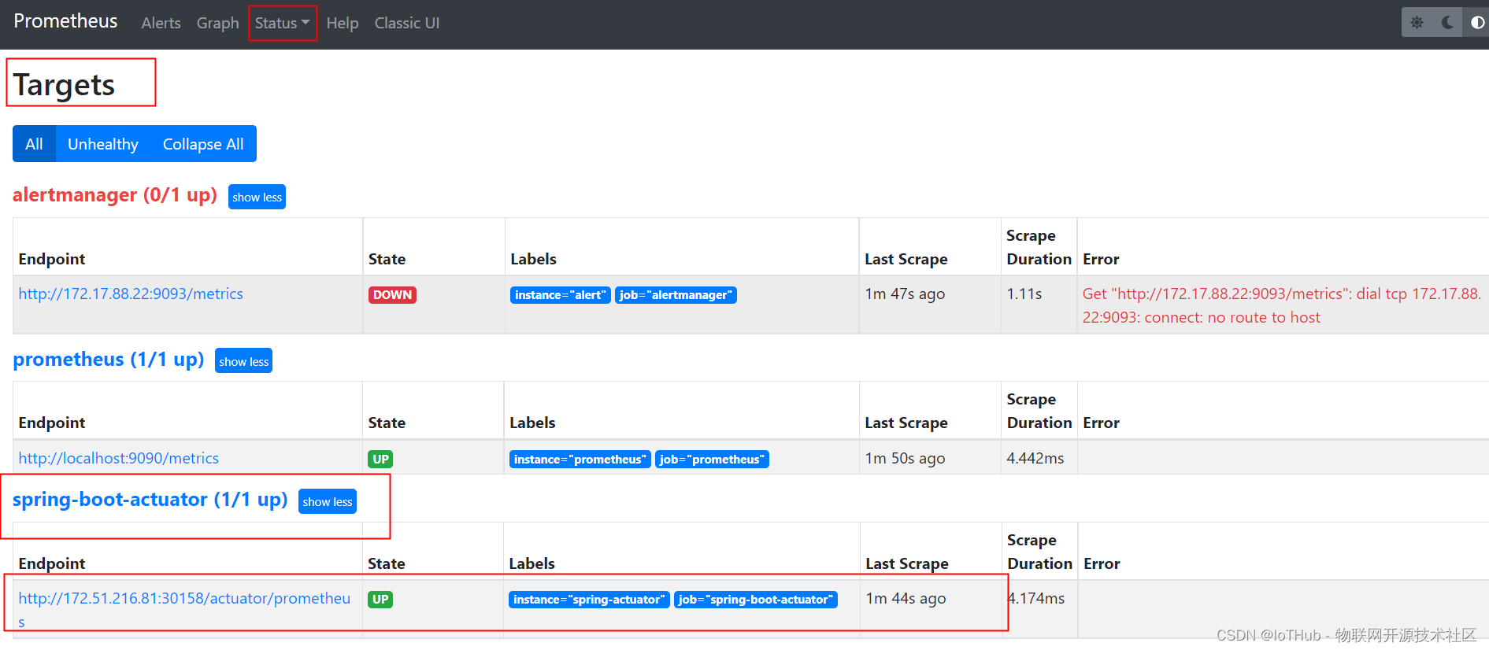This screenshot has width=1489, height=650.
Task: Click the job="prometheus" label badge
Action: coord(712,460)
